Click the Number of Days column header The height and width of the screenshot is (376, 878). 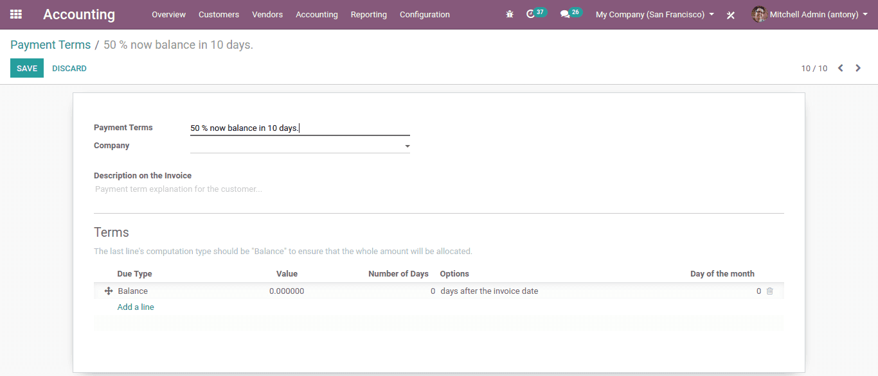(x=399, y=274)
